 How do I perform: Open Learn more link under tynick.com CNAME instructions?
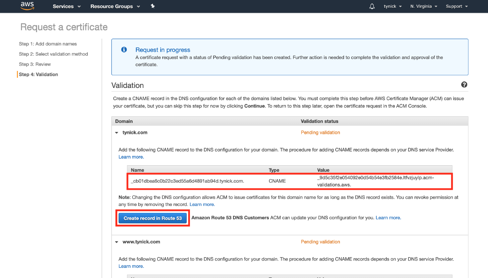point(131,157)
